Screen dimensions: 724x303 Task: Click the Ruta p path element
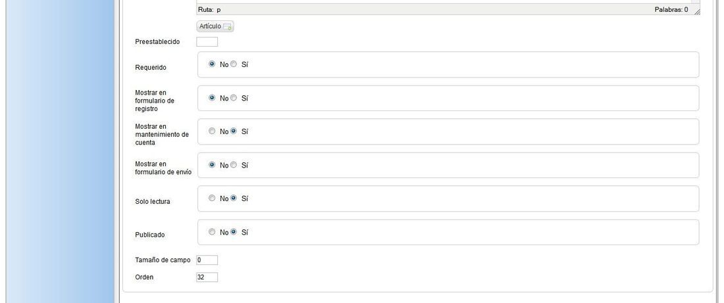[x=219, y=10]
